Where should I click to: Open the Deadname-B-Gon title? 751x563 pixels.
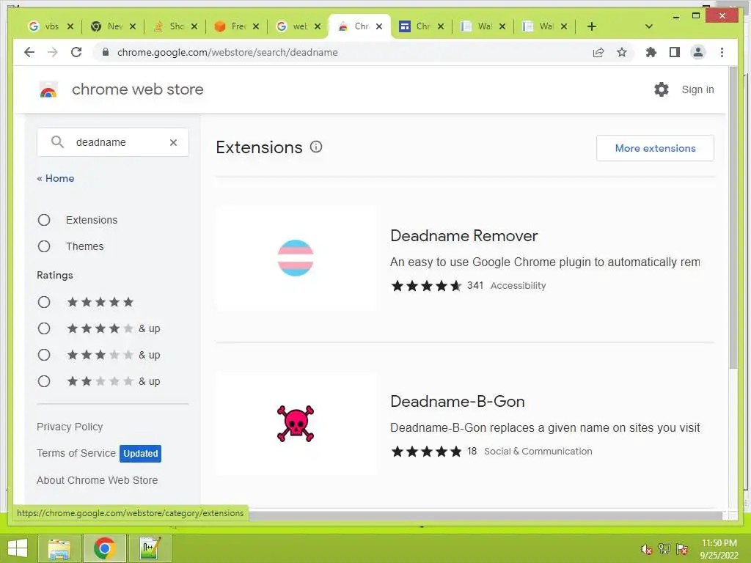tap(458, 401)
